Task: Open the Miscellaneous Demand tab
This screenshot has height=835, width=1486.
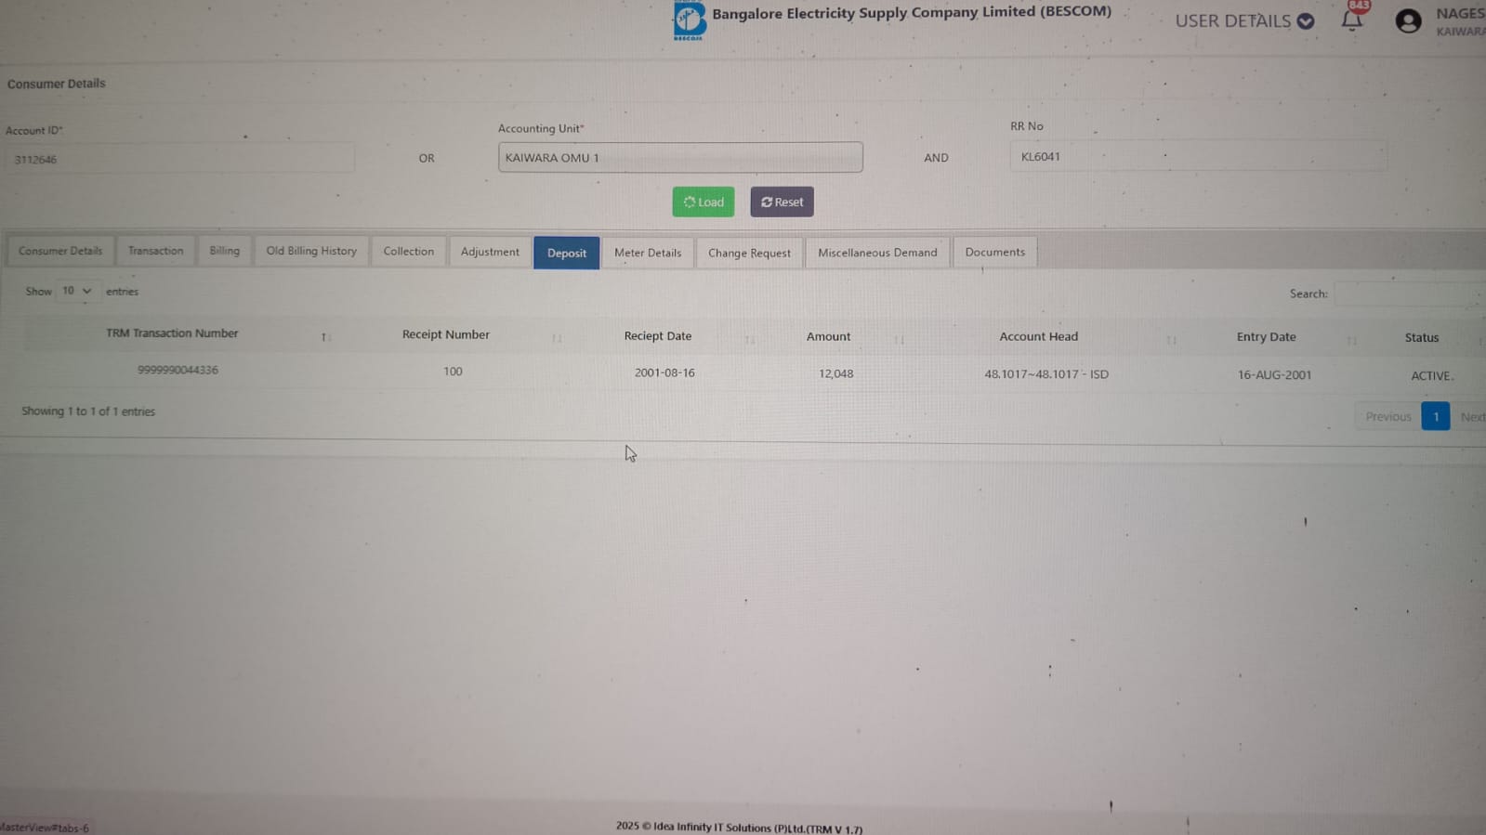Action: [x=877, y=253]
